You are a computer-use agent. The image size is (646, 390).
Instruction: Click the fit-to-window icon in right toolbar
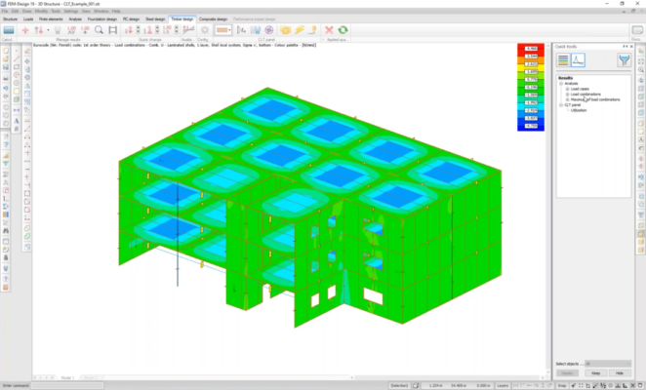point(641,61)
